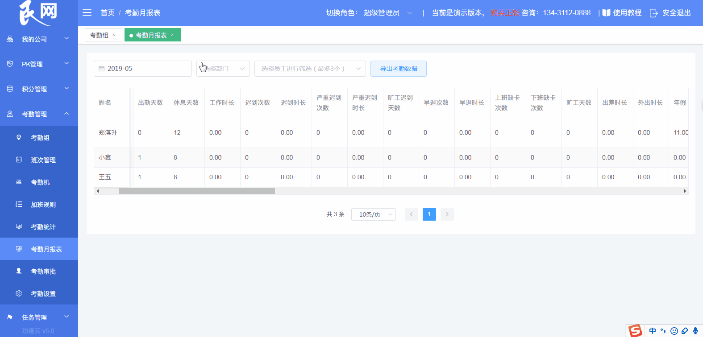Close the 考勤组 tab
Viewport: 703px width, 337px height.
pyautogui.click(x=114, y=35)
